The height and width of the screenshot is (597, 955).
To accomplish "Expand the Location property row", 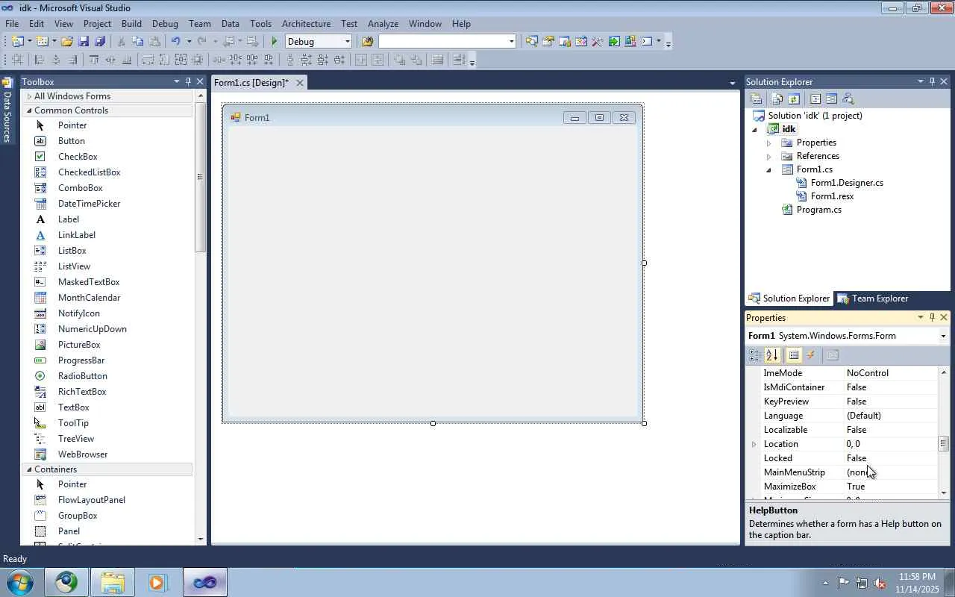I will [754, 444].
